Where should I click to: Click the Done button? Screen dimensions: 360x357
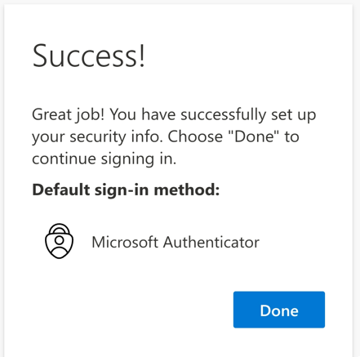pos(279,310)
